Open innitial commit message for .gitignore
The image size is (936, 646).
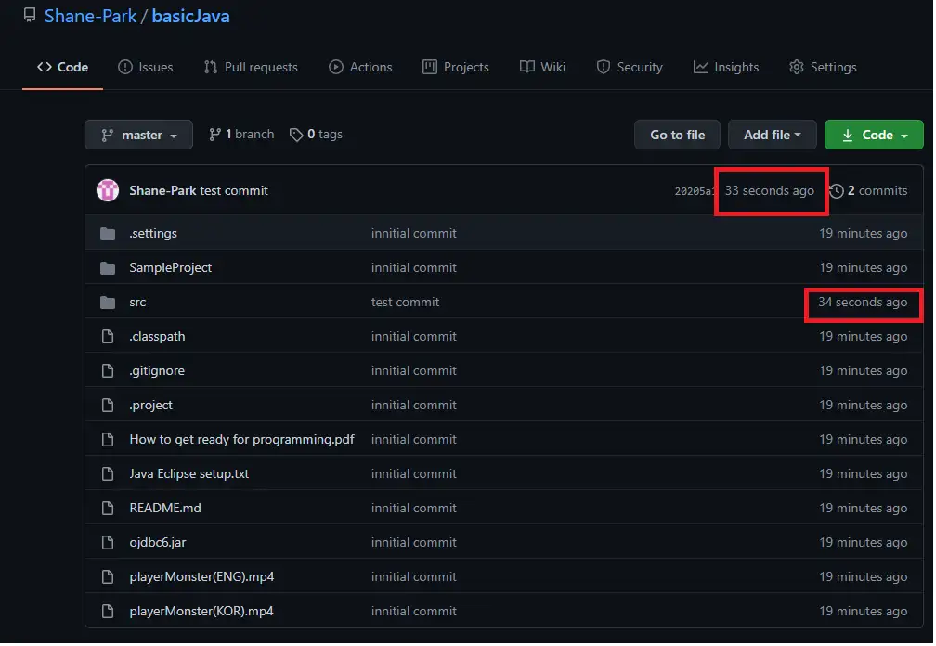(414, 371)
